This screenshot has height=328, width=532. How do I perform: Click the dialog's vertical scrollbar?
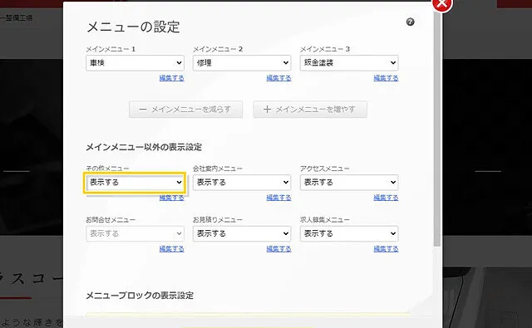[x=437, y=129]
